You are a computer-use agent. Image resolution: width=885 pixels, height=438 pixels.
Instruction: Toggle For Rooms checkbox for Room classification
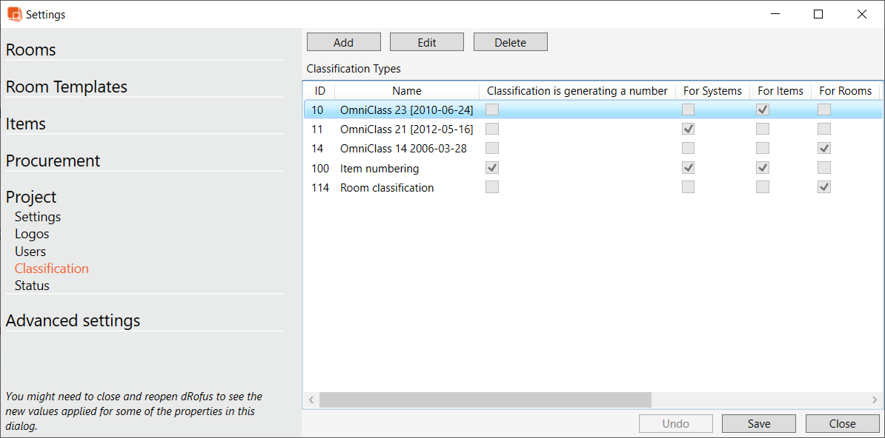(x=825, y=187)
